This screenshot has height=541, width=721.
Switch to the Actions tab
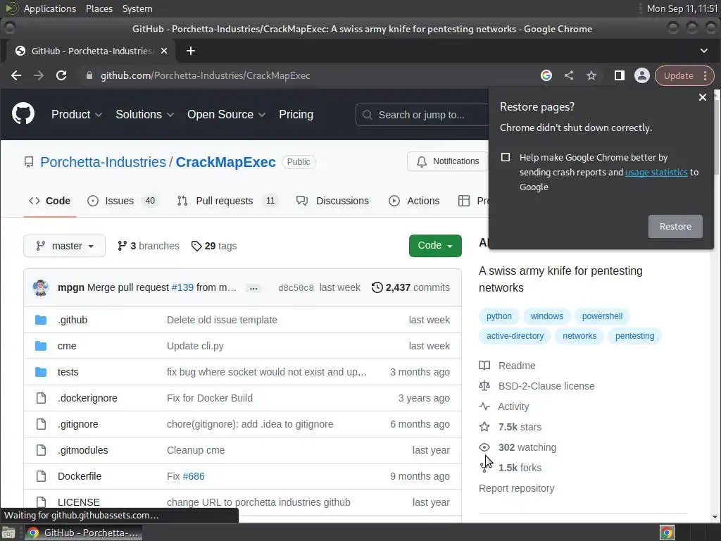pos(414,201)
